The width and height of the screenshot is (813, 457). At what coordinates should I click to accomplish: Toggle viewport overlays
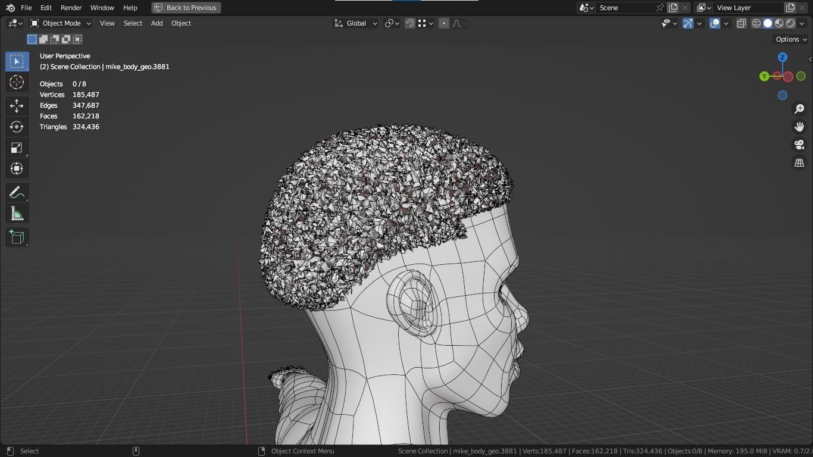coord(715,23)
